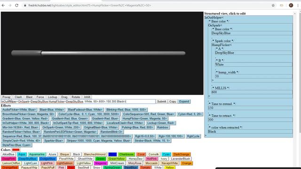Image resolution: width=301 pixels, height=169 pixels.
Task: Insert the Rainbow effect
Action: point(162,127)
